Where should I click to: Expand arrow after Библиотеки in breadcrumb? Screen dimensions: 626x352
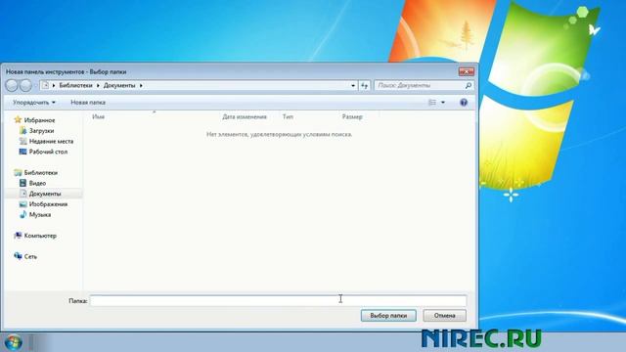(98, 85)
